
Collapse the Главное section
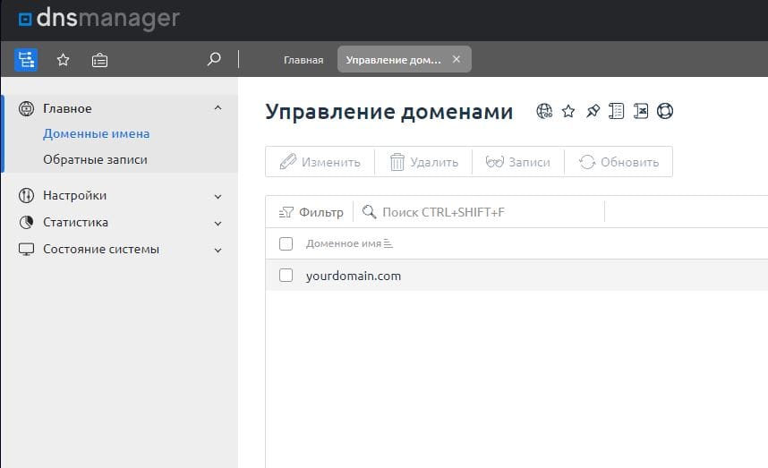click(218, 107)
